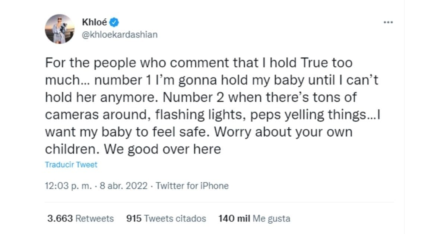This screenshot has height=234, width=447.
Task: Translate tweet using Traducir Tweet link
Action: click(71, 164)
